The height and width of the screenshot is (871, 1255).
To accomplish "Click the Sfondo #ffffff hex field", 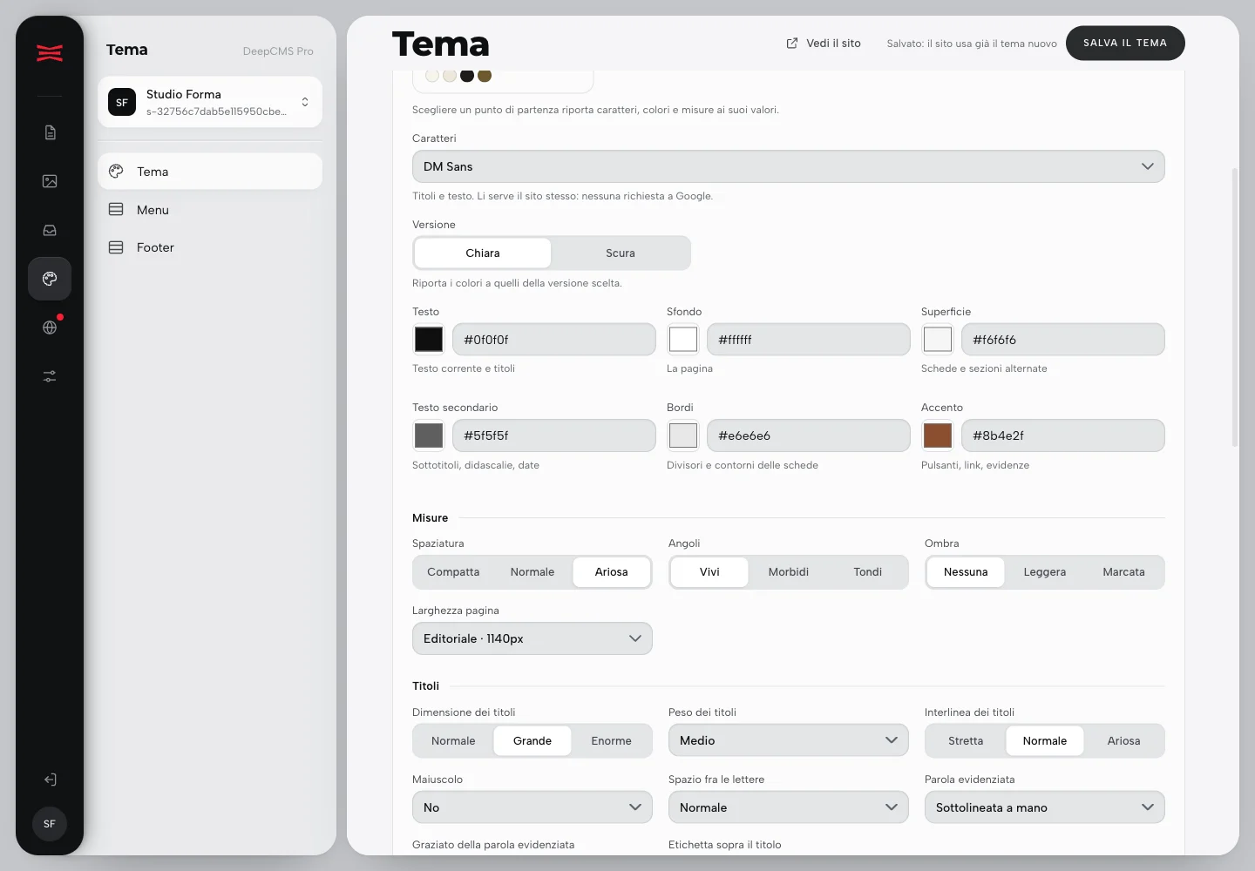I will coord(809,340).
